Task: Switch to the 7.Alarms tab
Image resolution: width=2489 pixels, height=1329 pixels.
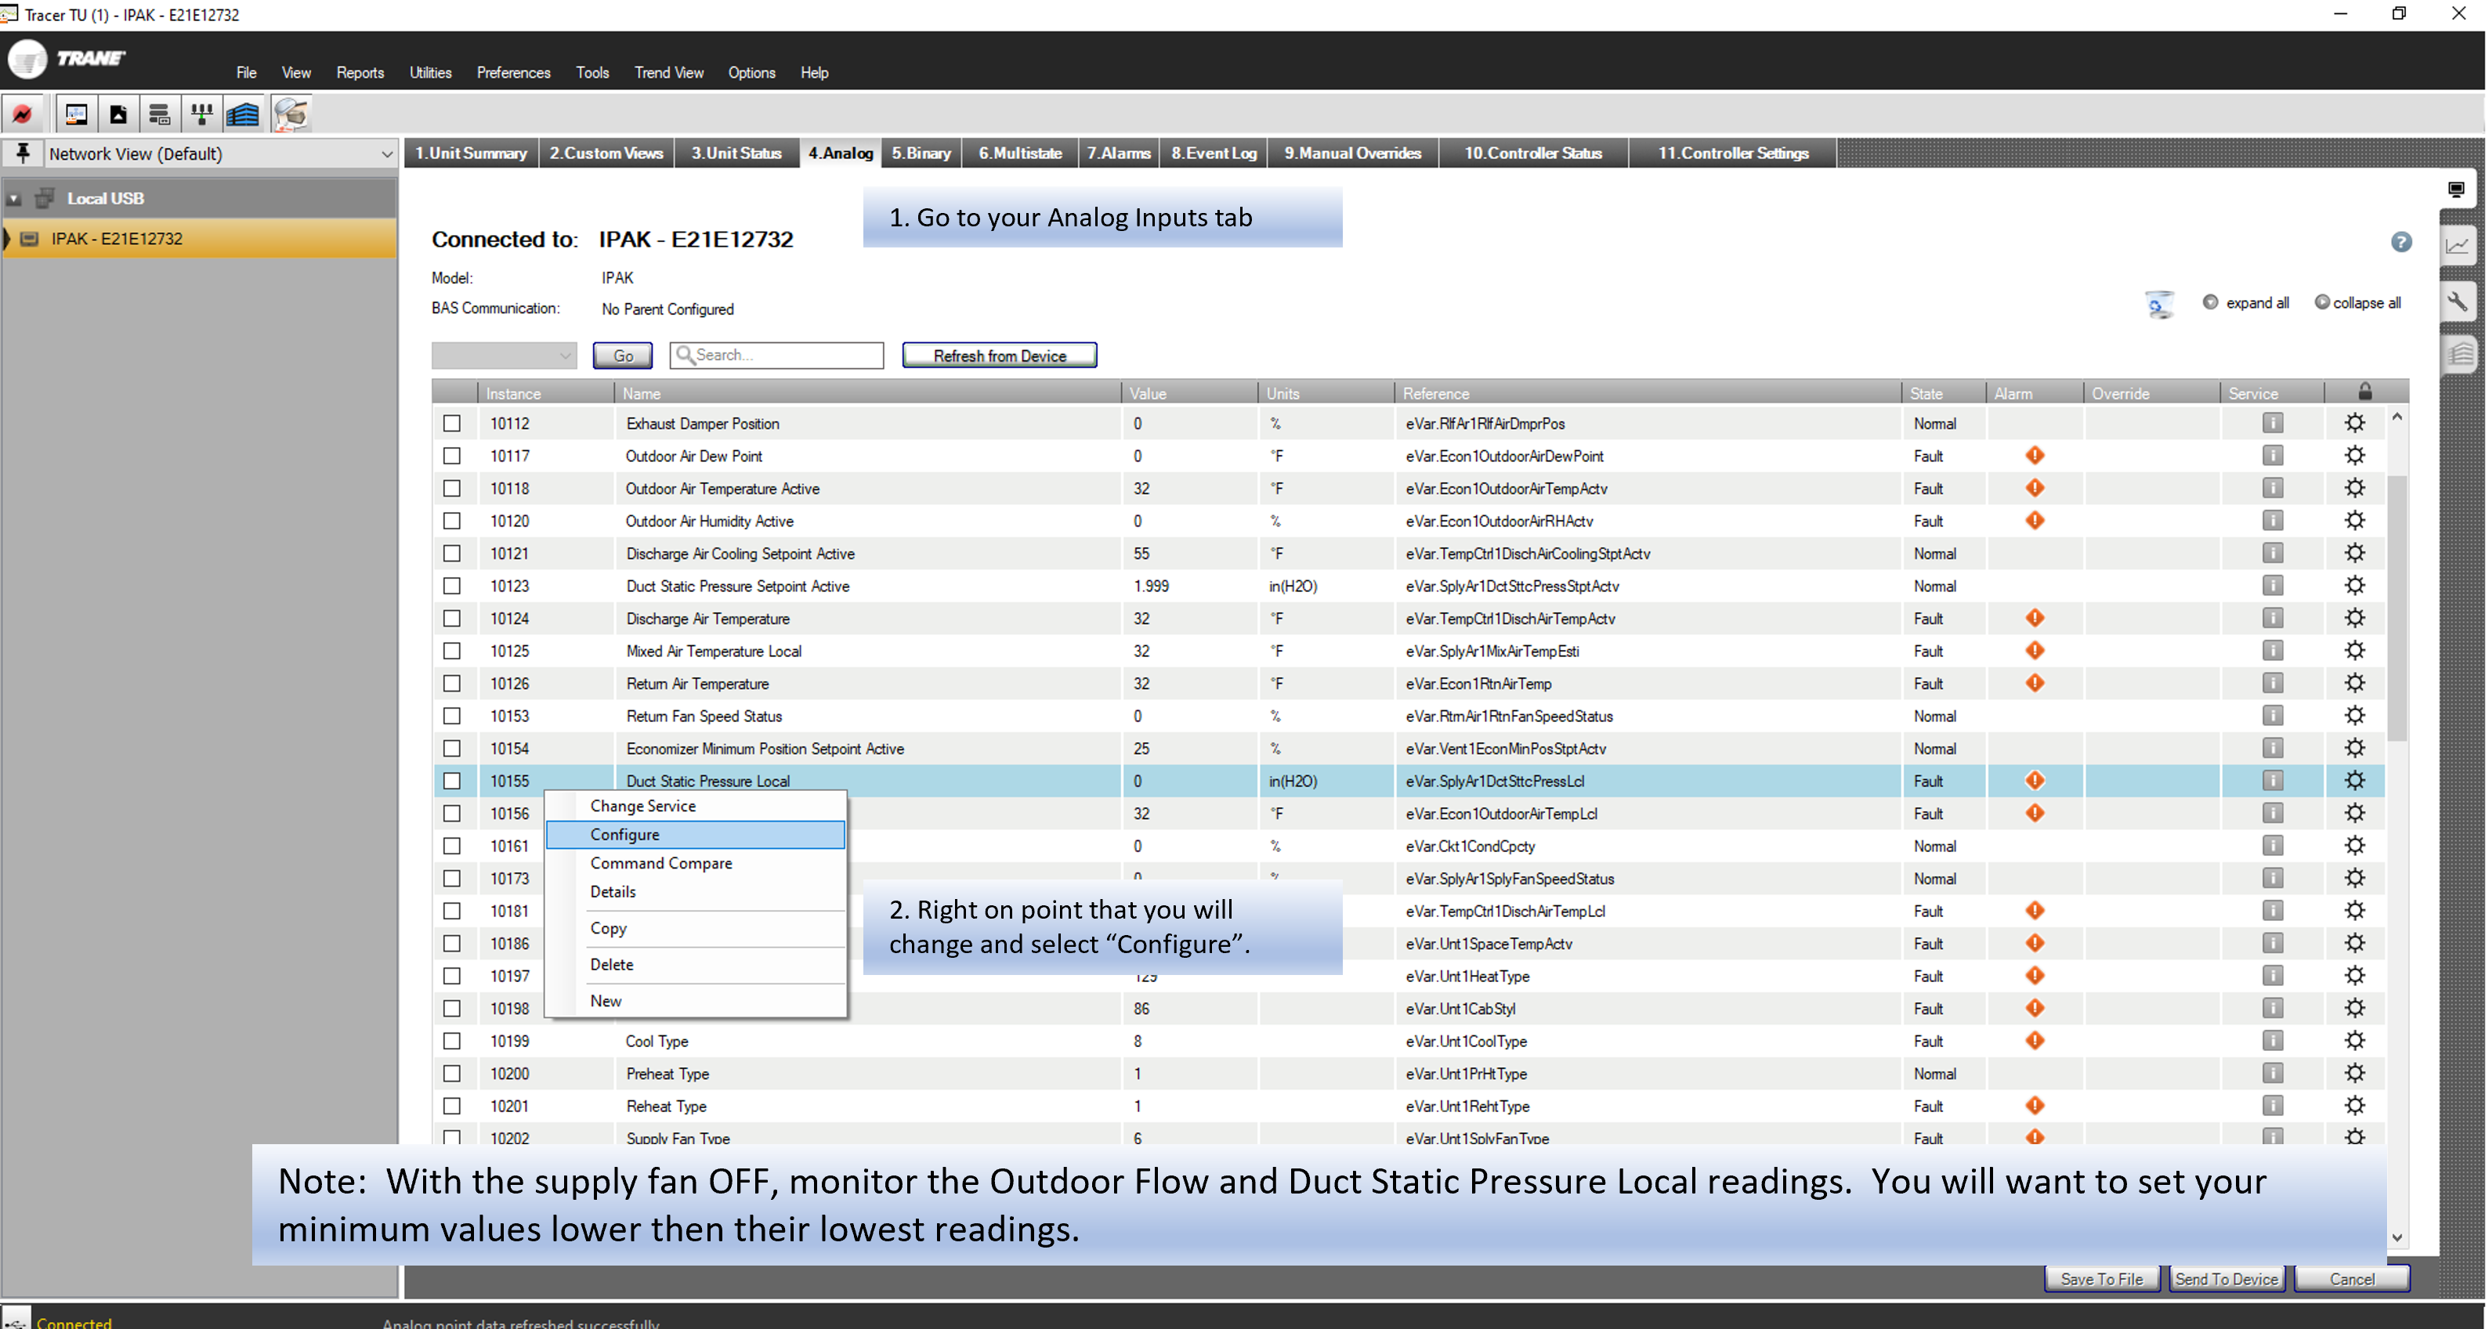Action: (x=1118, y=153)
